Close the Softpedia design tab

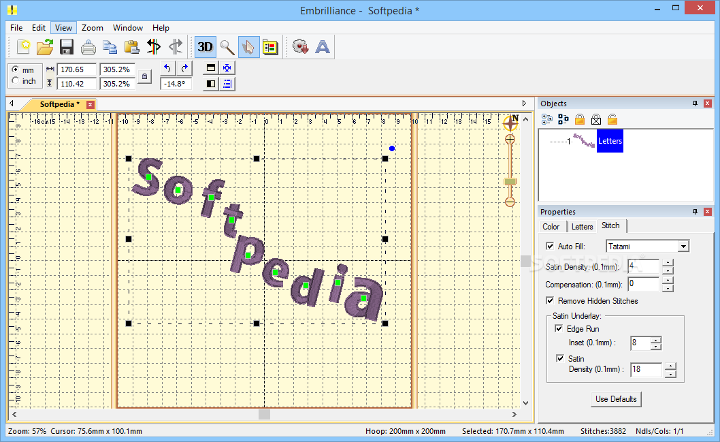click(91, 104)
